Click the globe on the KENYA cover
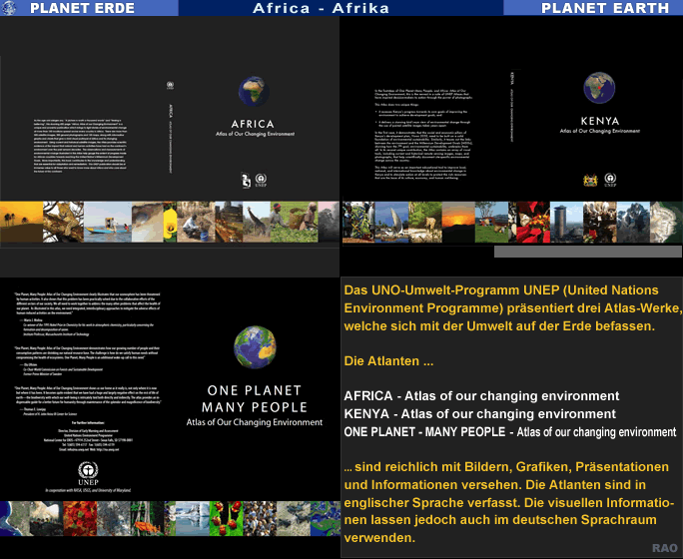 [599, 88]
